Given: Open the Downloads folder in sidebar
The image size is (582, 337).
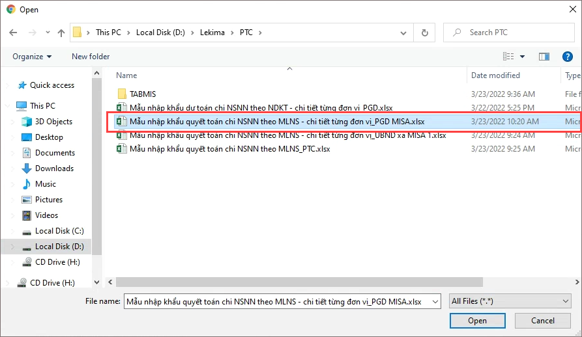Looking at the screenshot, I should click(54, 168).
